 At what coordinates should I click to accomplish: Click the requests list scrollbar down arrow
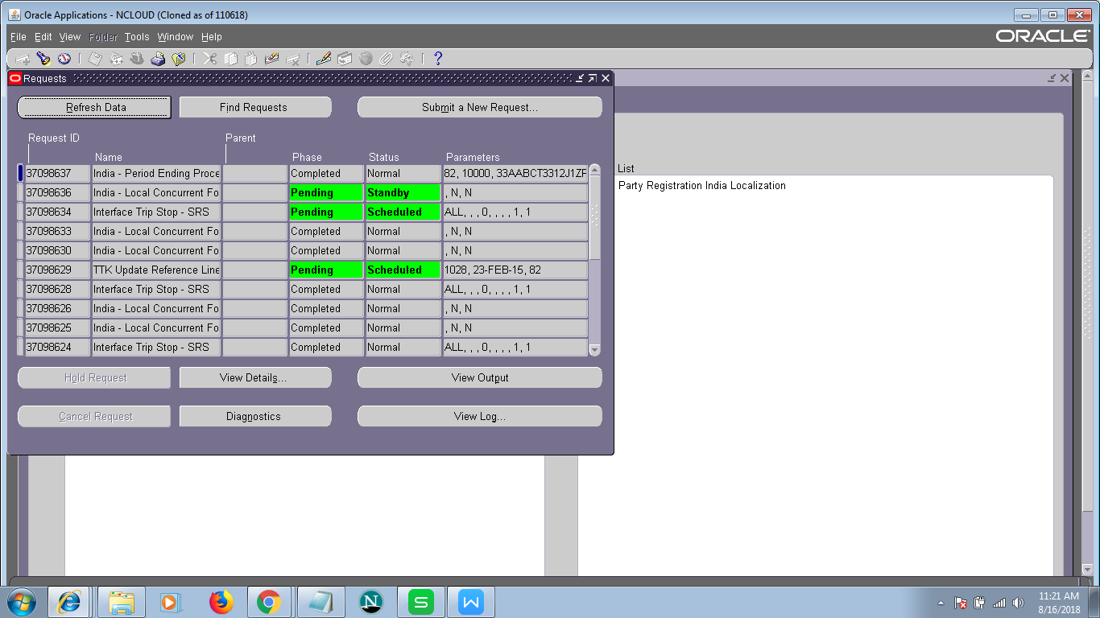coord(595,350)
